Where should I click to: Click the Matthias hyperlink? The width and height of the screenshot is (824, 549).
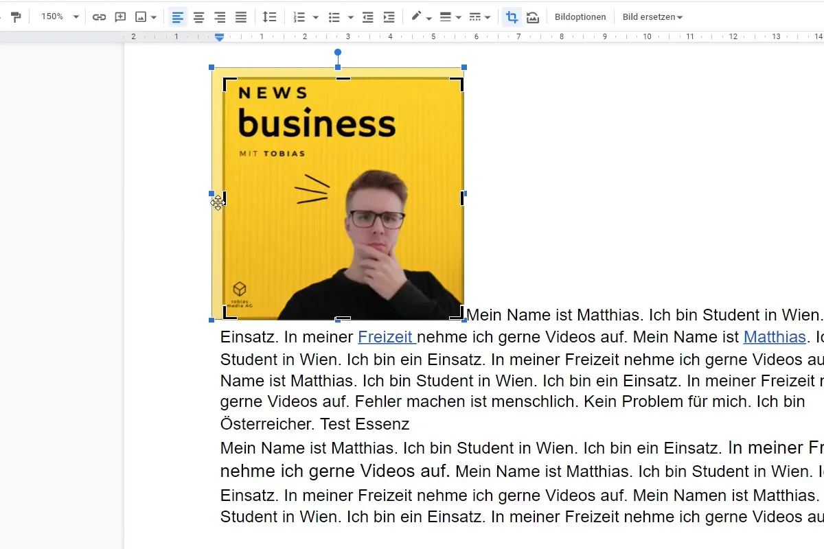click(x=775, y=337)
